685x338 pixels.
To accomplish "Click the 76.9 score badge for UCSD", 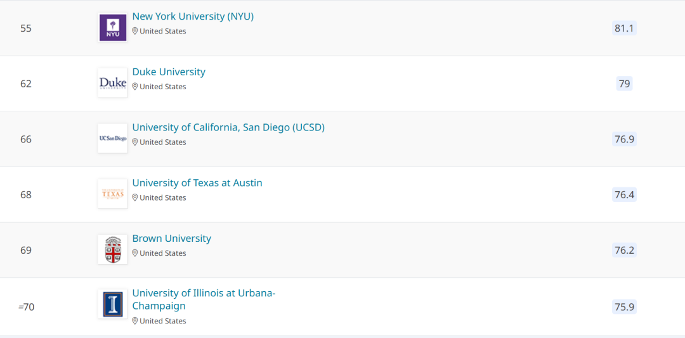I will tap(624, 139).
